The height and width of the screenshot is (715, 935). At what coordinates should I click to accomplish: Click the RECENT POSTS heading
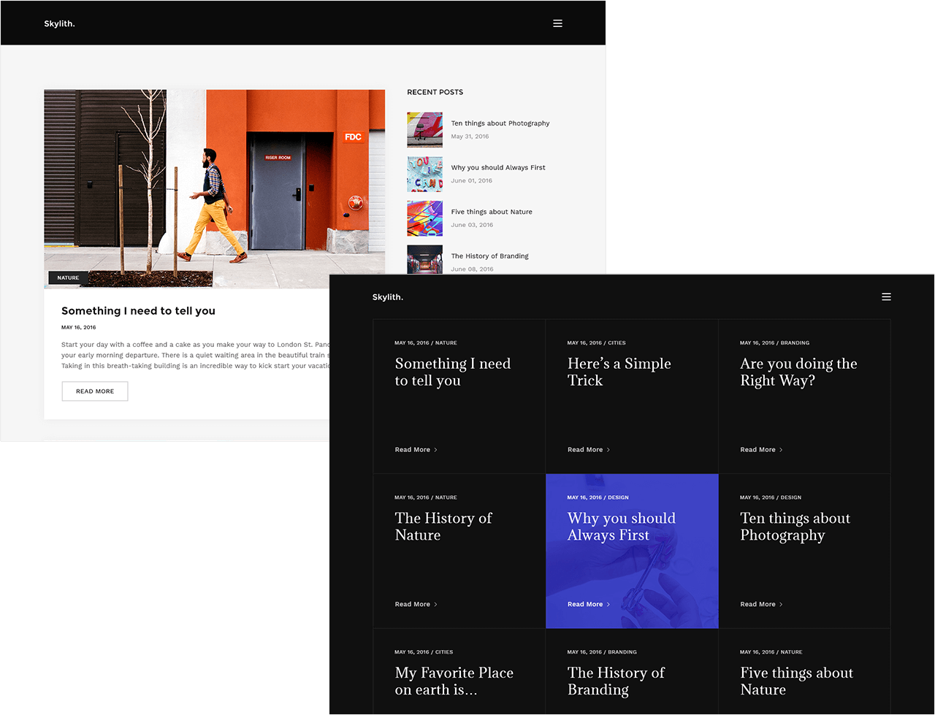click(435, 92)
